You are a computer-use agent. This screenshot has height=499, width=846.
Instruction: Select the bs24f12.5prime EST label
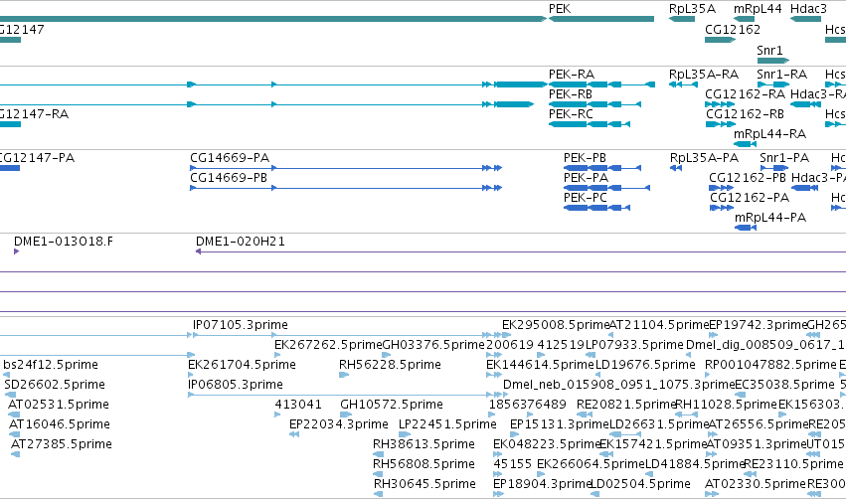pos(51,365)
